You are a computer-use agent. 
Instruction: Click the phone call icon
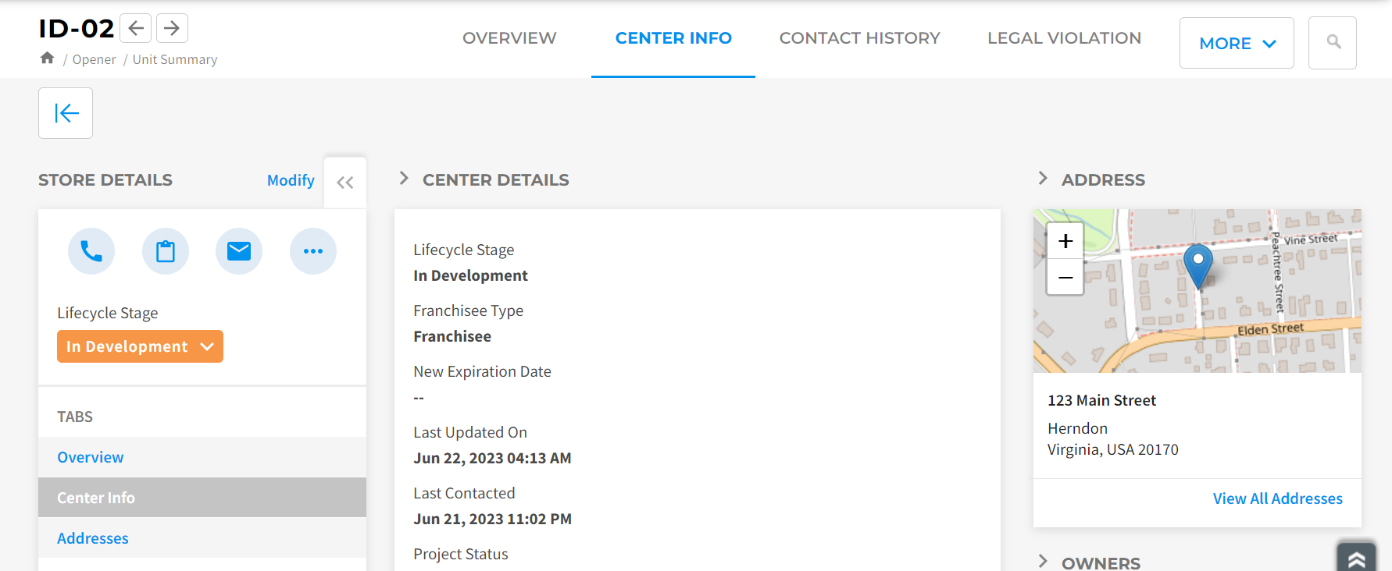coord(91,251)
